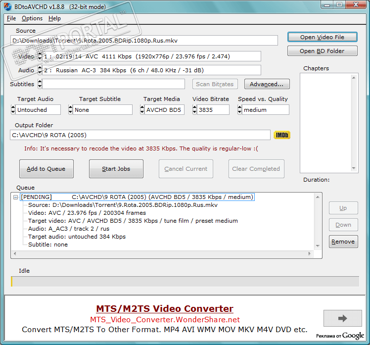The image size is (370, 345).
Task: Select the Target video: row
Action: pos(133,221)
